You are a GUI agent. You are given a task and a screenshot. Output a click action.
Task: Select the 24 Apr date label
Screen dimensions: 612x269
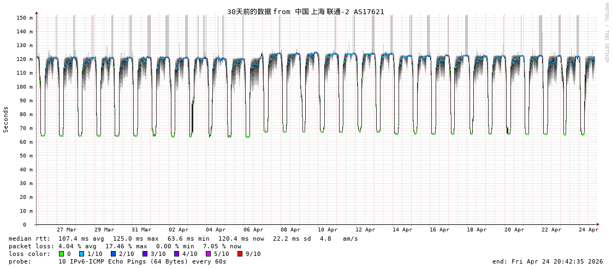click(589, 230)
